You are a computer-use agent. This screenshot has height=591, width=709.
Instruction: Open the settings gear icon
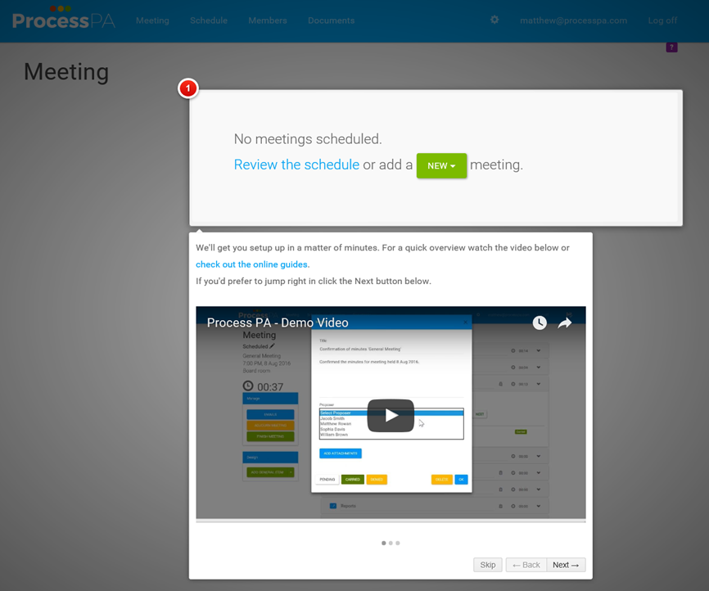click(x=494, y=20)
